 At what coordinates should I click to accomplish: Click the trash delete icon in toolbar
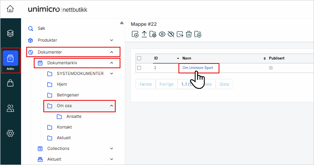(x=189, y=35)
